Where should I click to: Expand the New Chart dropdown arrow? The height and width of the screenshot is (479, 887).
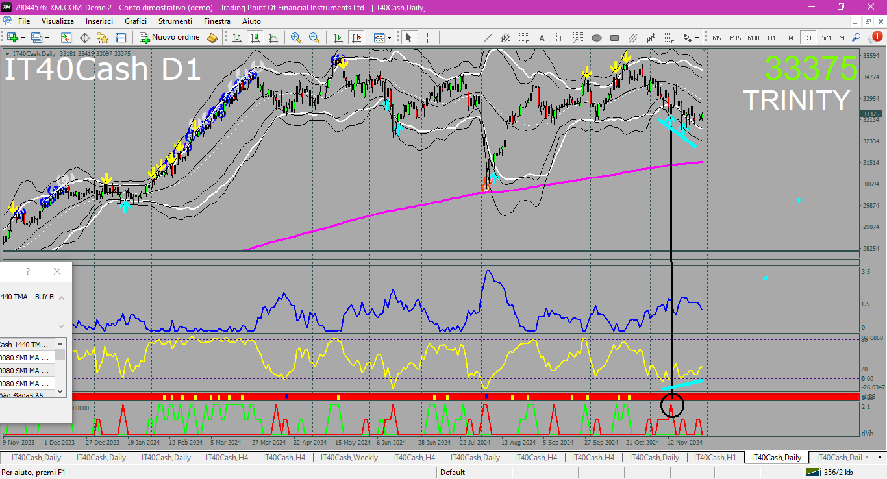(23, 38)
